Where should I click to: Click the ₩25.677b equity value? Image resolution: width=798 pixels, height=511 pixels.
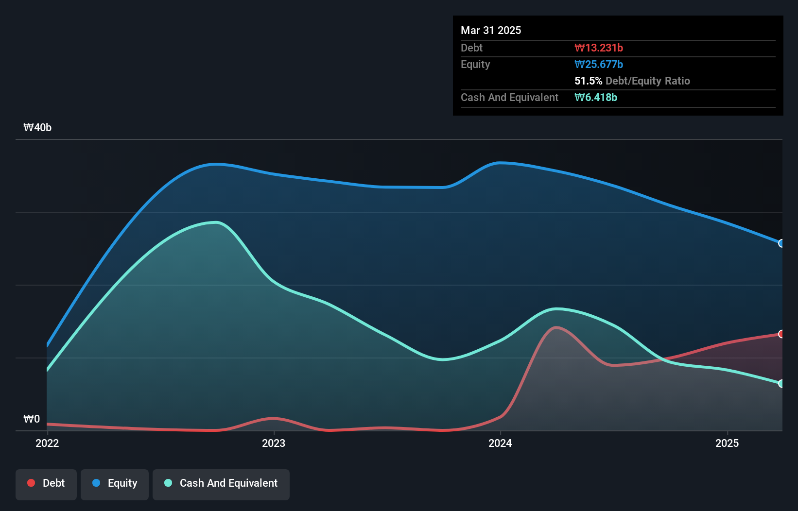[599, 64]
